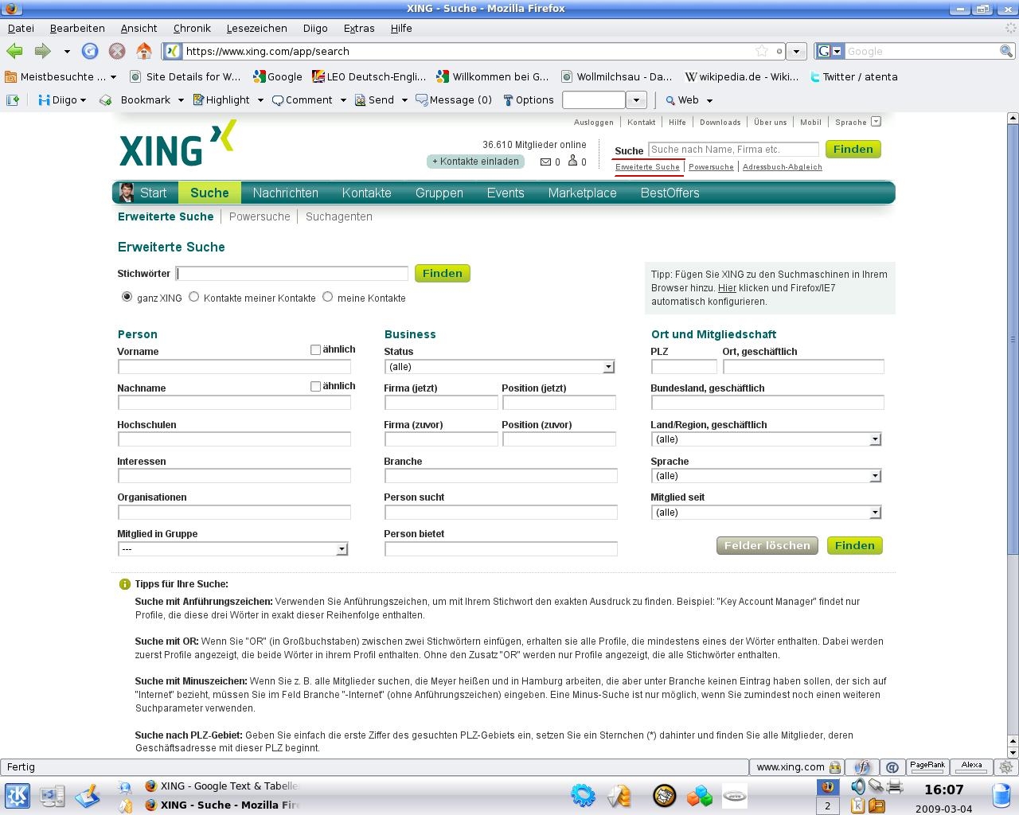The height and width of the screenshot is (815, 1019).
Task: Switch to the Nachrichten tab
Action: pyautogui.click(x=285, y=193)
